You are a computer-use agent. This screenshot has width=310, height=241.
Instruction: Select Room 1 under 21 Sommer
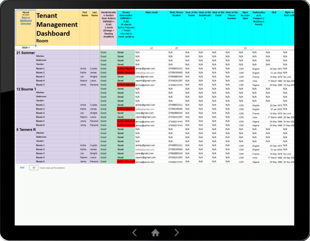[x=58, y=69]
